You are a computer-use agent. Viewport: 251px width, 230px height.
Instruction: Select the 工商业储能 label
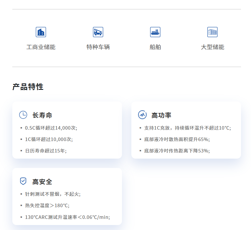[41, 47]
